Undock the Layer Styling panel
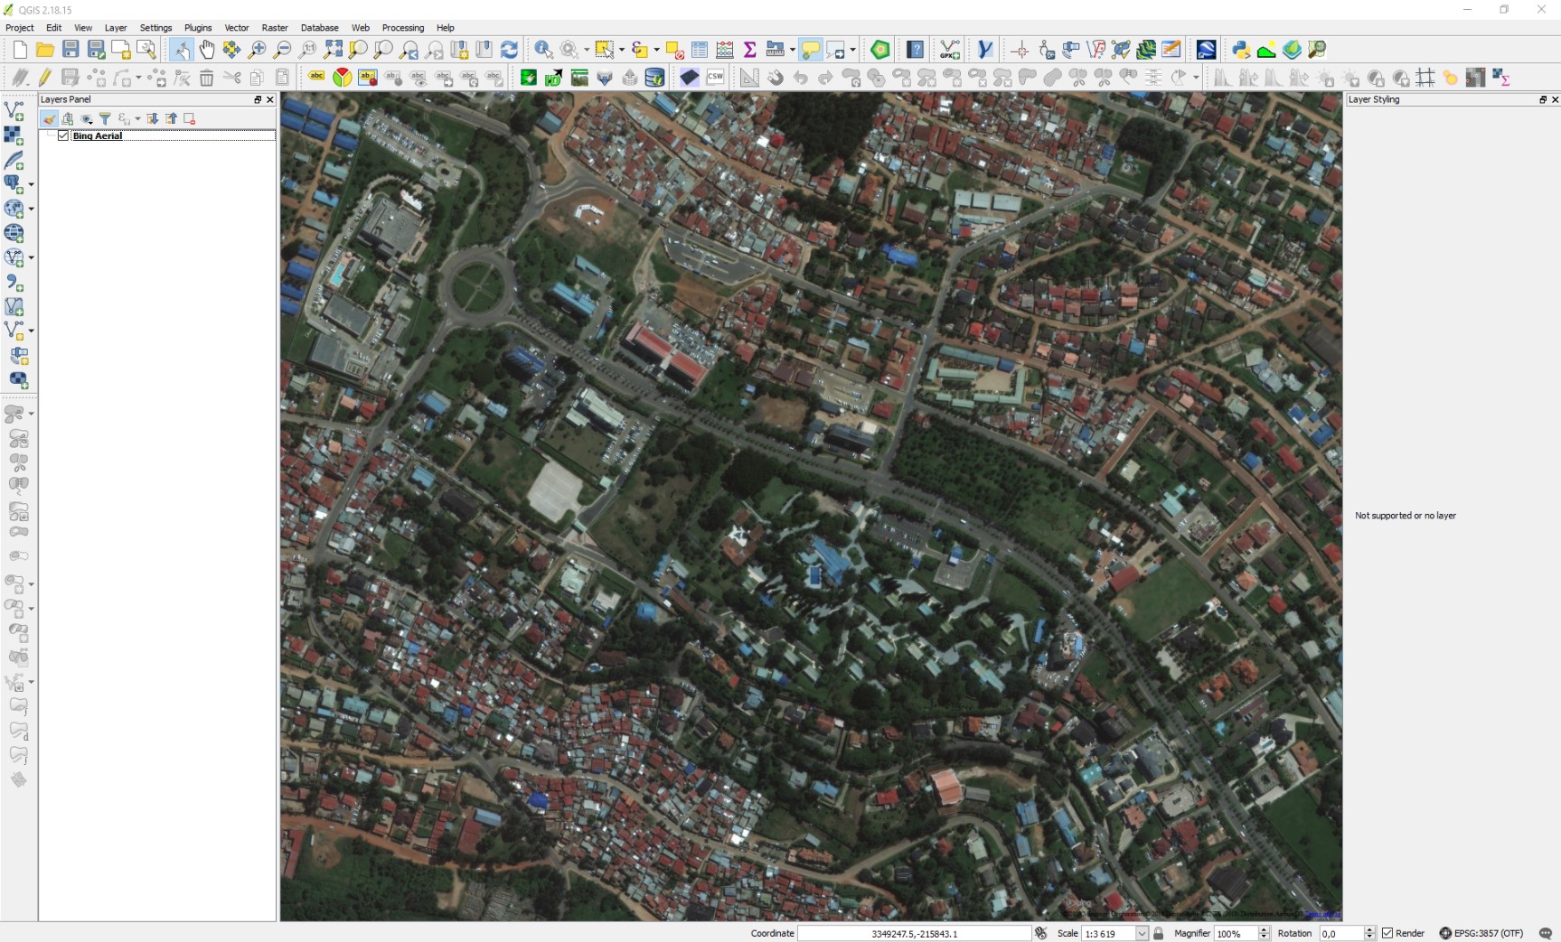This screenshot has width=1561, height=942. (1543, 99)
